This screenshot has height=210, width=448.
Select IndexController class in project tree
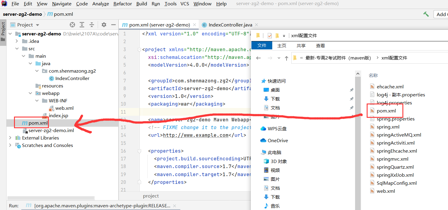[x=72, y=79]
